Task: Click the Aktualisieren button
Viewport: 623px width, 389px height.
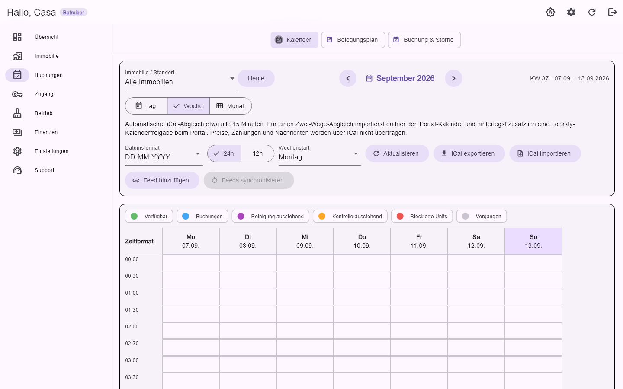Action: click(397, 153)
